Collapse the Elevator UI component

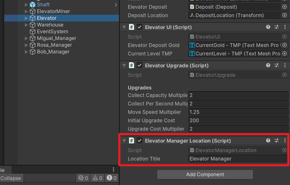pos(124,27)
